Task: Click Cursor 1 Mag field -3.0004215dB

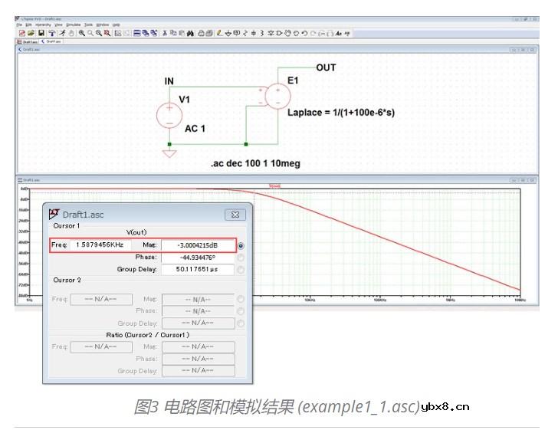Action: point(198,245)
